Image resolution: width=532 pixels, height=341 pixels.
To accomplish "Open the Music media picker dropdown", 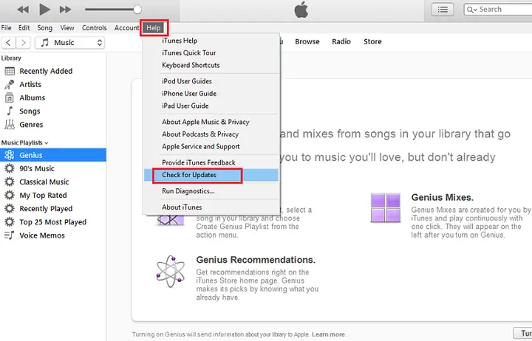I will [x=70, y=43].
